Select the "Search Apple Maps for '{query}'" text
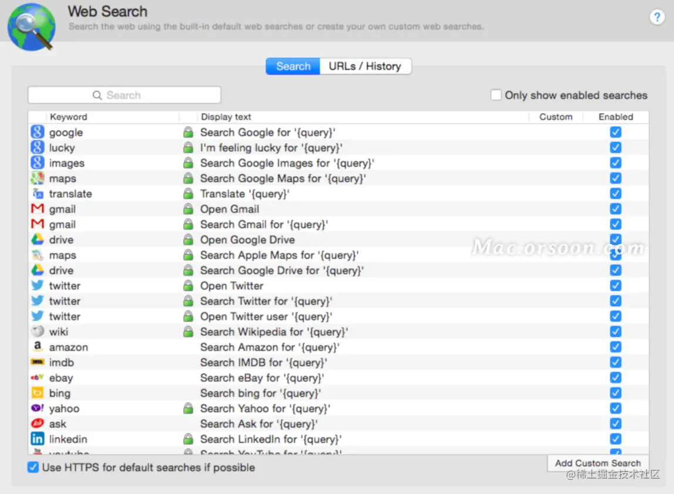Viewport: 674px width, 494px height. [280, 255]
